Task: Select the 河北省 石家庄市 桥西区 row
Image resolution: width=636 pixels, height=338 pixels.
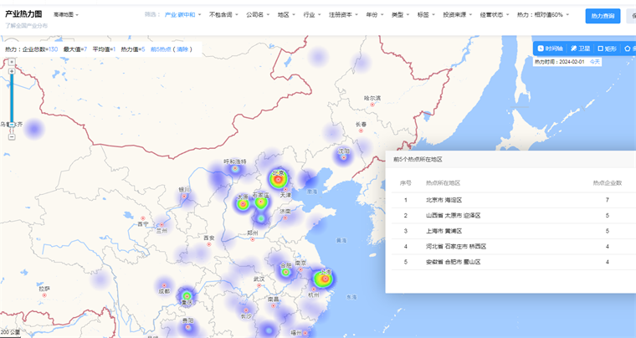Action: (514, 247)
